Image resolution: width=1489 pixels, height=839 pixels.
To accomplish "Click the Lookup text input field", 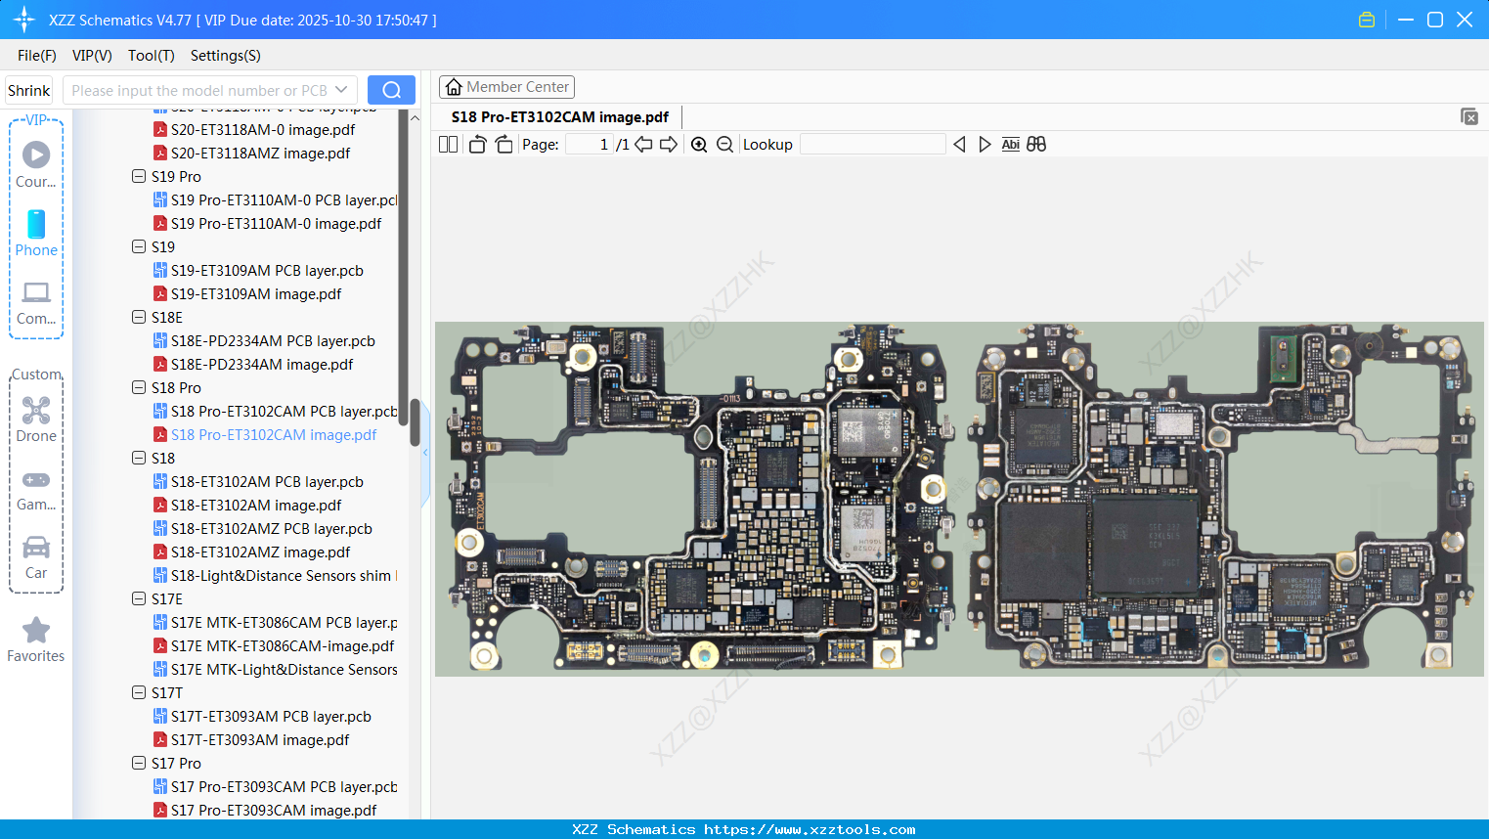I will [872, 145].
